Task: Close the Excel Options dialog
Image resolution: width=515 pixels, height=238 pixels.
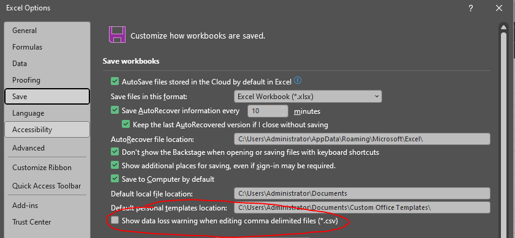Action: pos(499,9)
